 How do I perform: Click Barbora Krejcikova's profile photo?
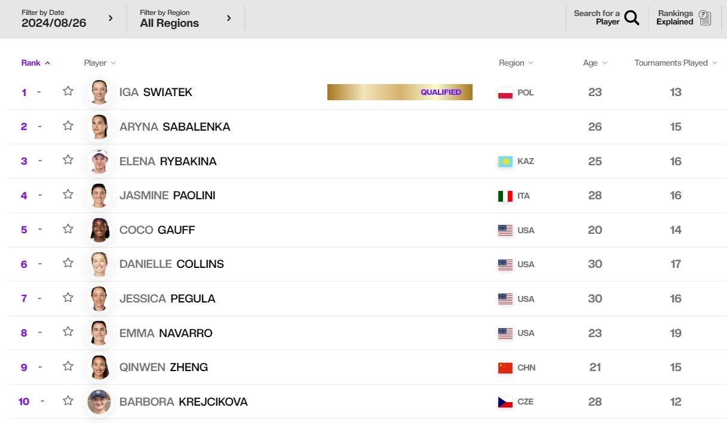(99, 402)
